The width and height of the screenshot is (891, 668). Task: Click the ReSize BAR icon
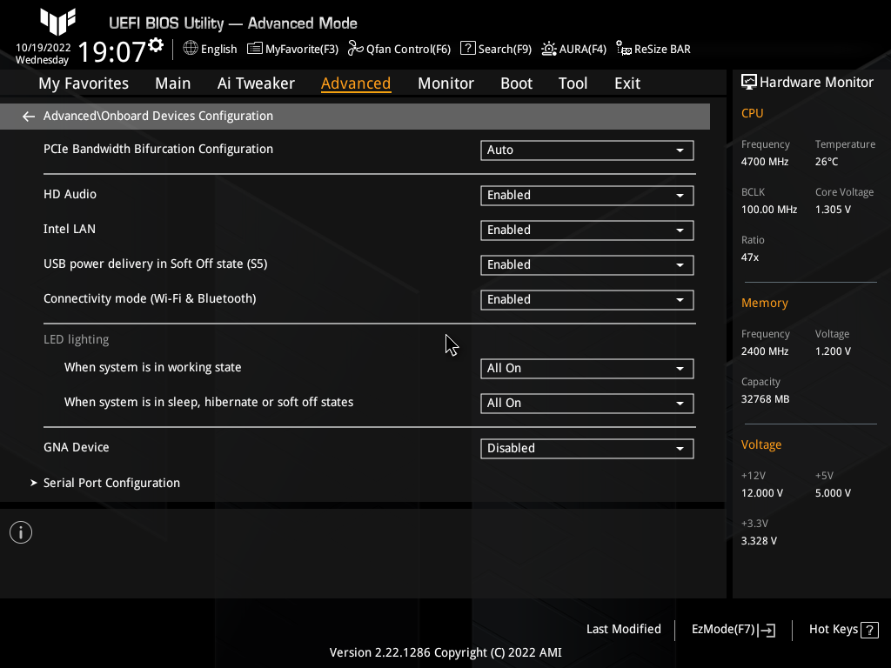point(653,49)
